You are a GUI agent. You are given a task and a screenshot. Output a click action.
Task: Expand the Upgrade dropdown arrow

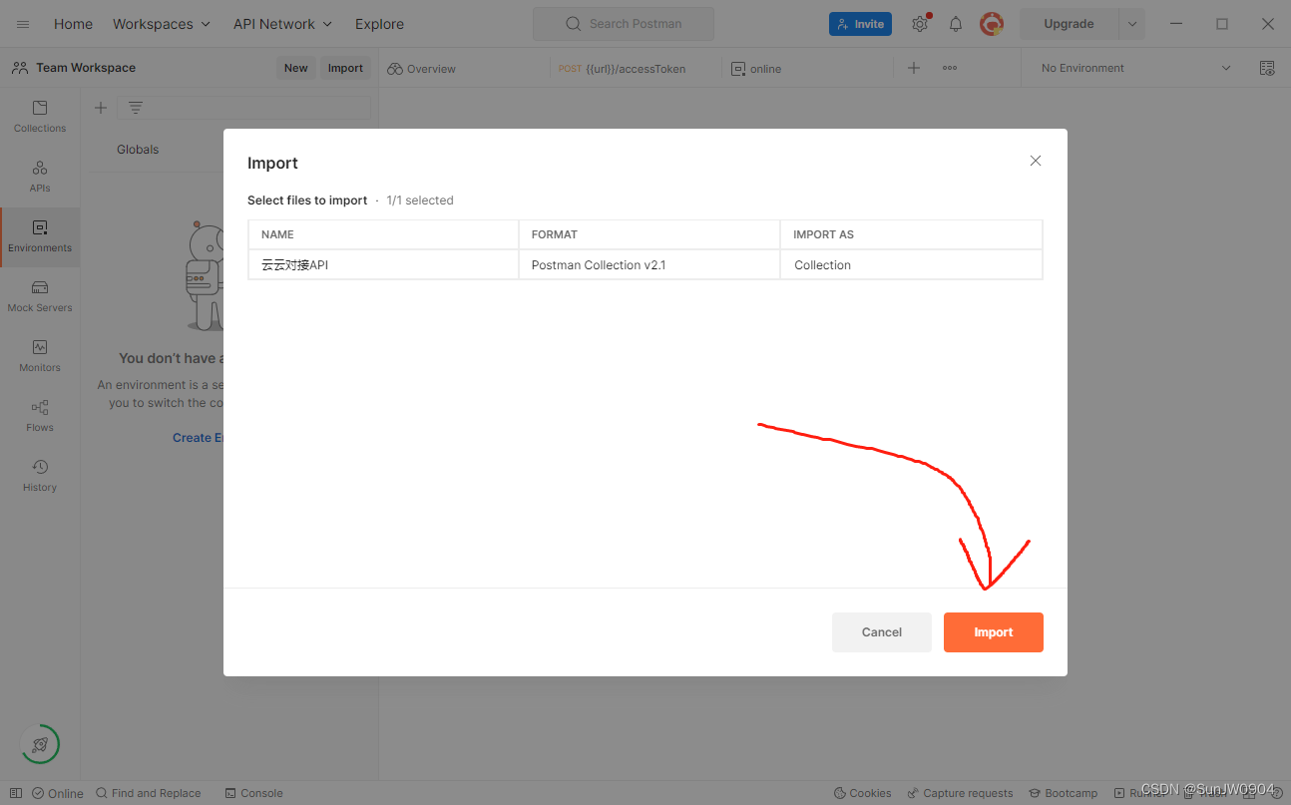coord(1131,24)
